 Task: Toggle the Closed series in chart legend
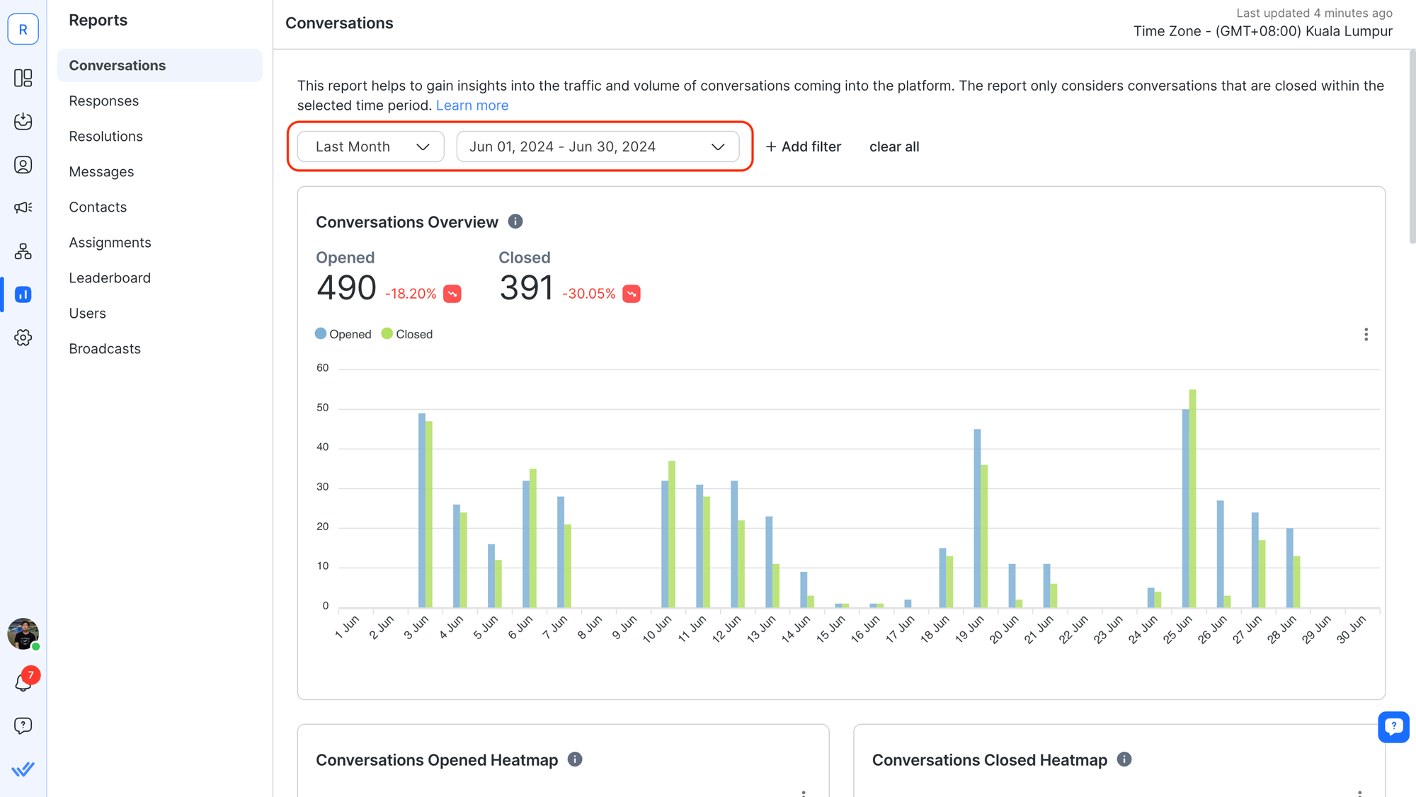click(407, 334)
